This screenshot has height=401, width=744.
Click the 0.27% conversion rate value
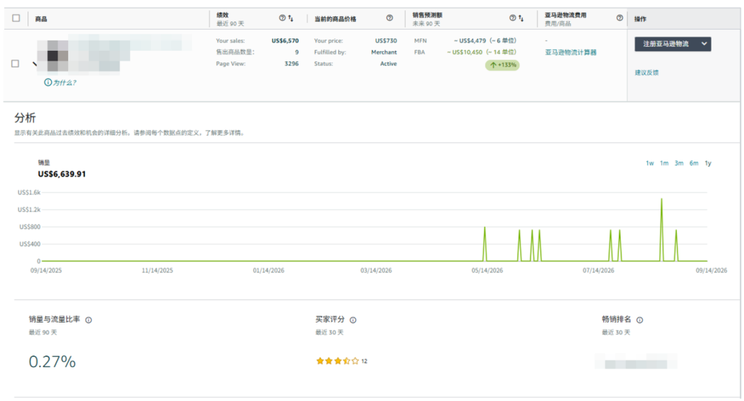(52, 362)
